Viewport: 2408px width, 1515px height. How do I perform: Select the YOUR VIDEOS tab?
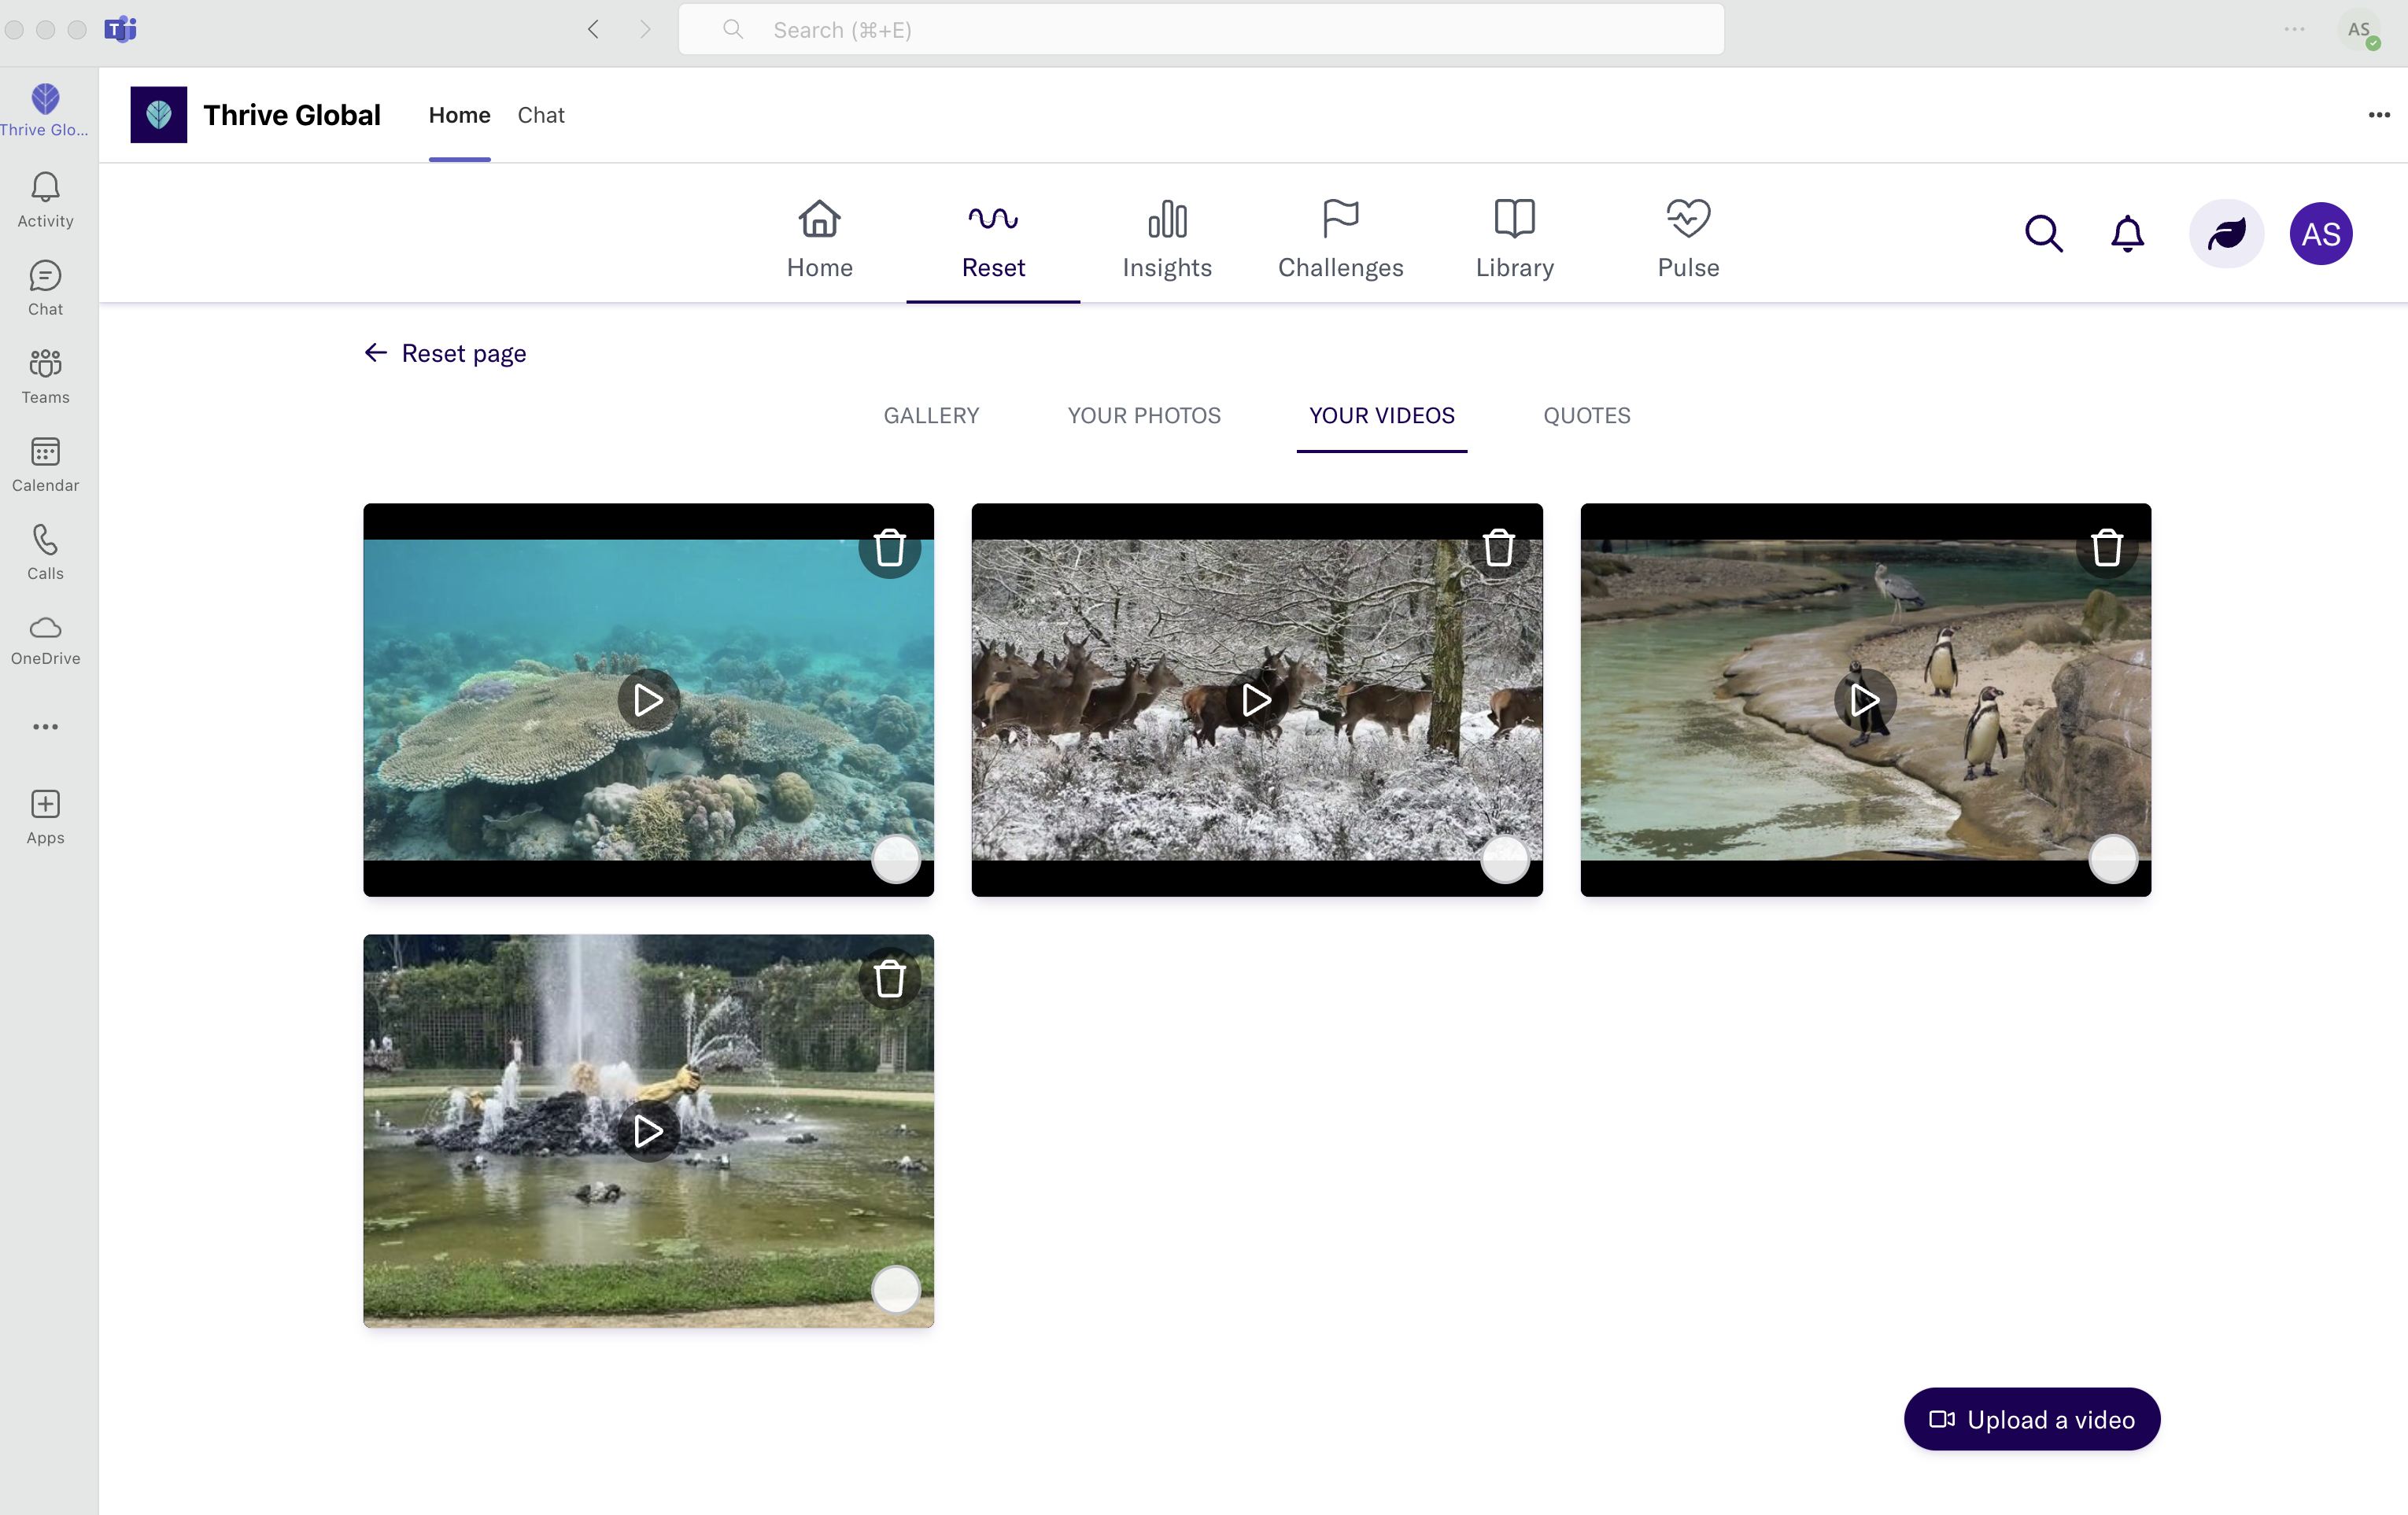pyautogui.click(x=1381, y=416)
